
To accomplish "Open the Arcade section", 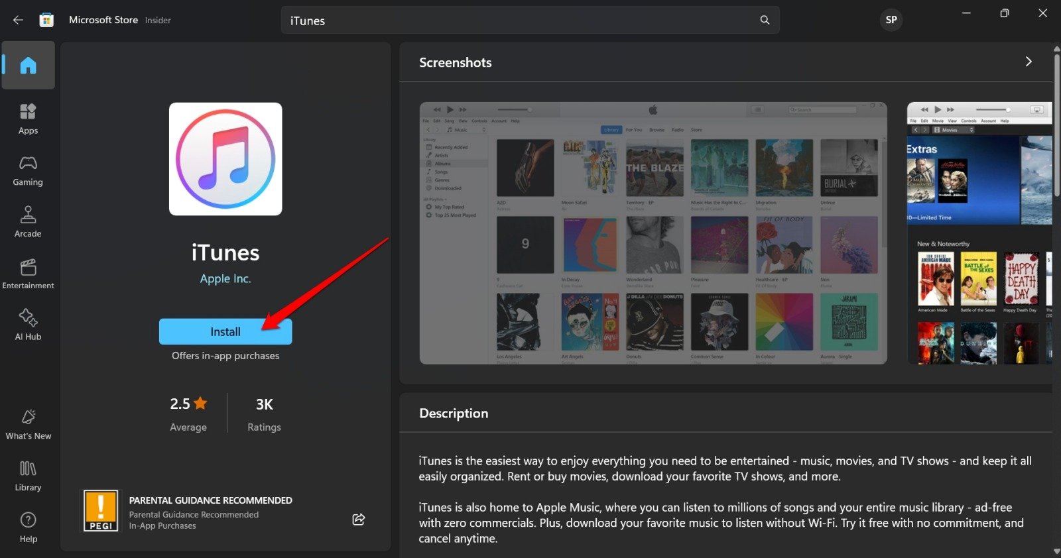I will 28,222.
